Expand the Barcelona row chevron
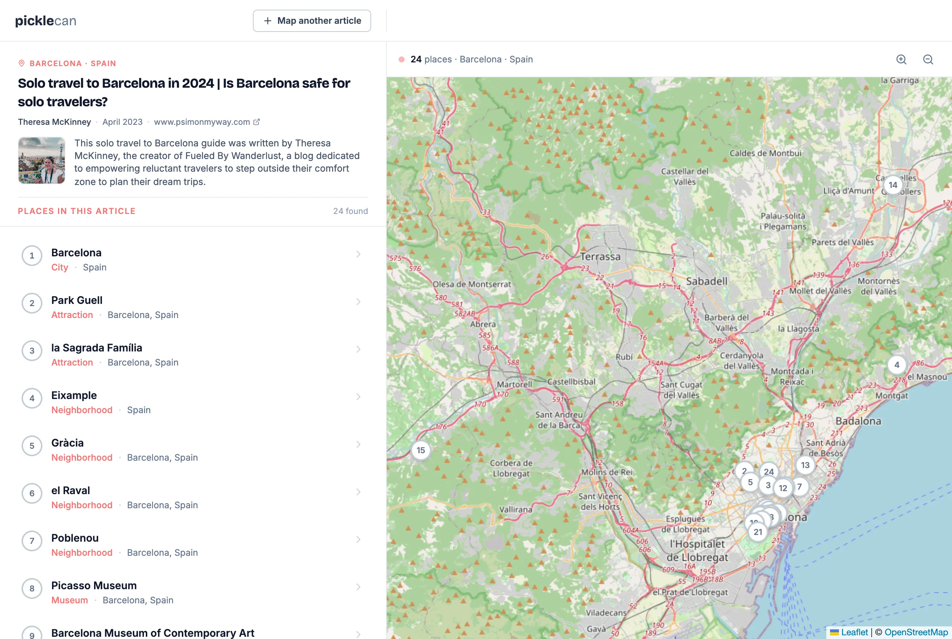 (x=358, y=254)
